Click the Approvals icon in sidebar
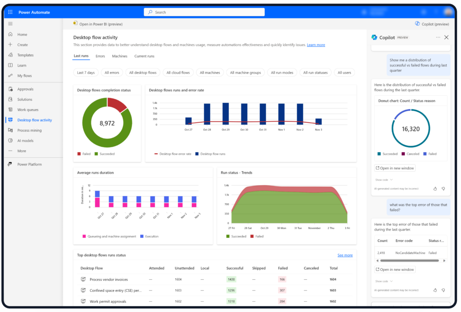The width and height of the screenshot is (461, 312). 10,89
